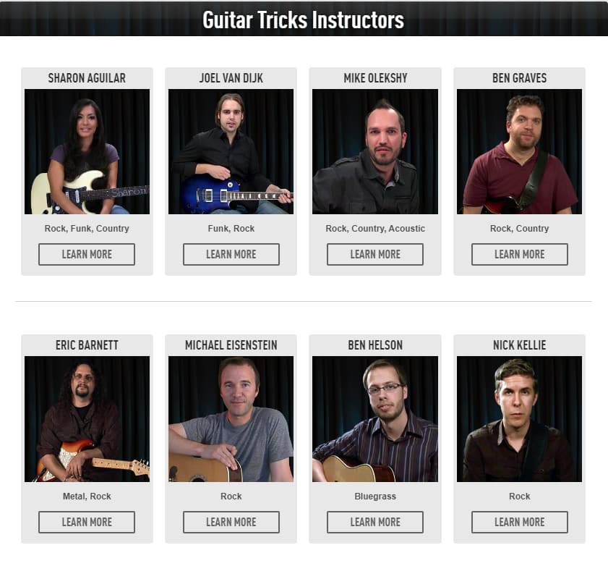Click Nick Kellie's instructor photo
This screenshot has width=608, height=566.
pos(519,419)
